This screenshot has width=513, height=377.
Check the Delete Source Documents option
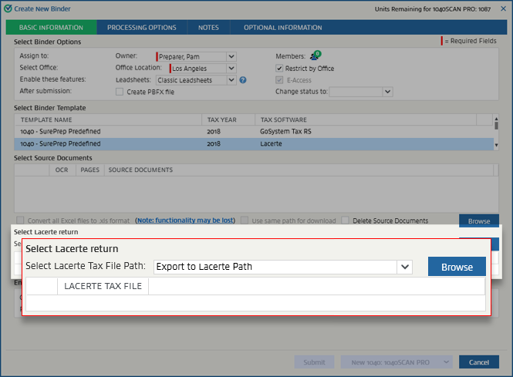346,220
